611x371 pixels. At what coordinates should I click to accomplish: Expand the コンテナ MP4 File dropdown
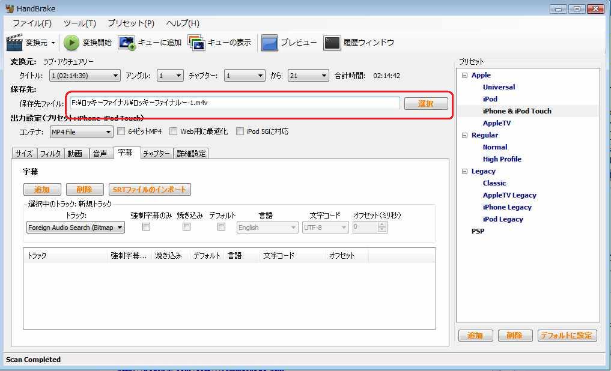click(x=82, y=132)
